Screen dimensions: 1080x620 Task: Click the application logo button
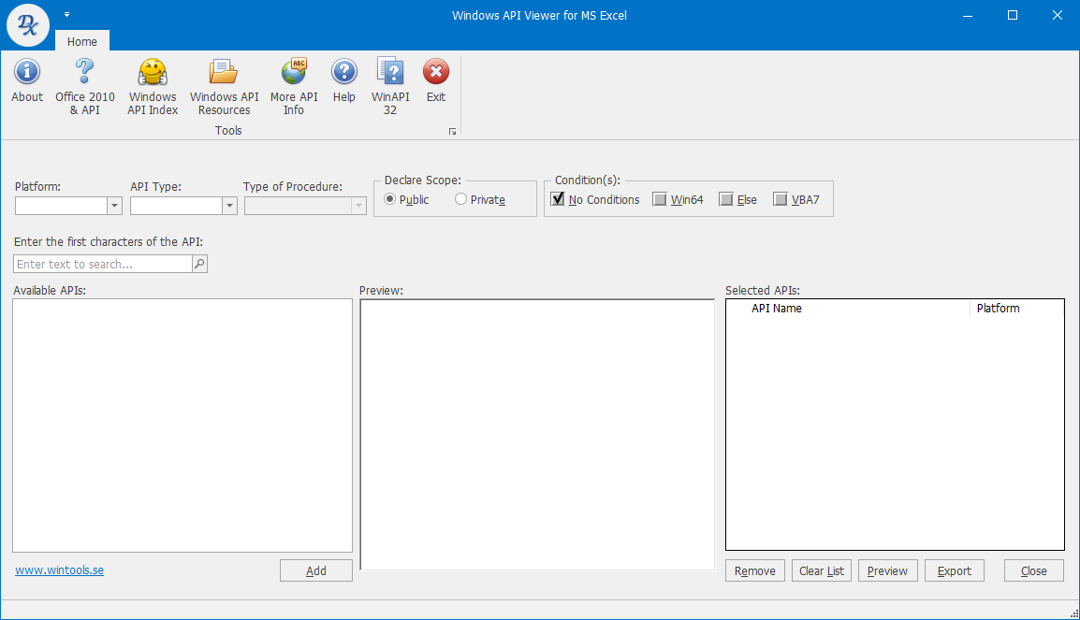27,24
